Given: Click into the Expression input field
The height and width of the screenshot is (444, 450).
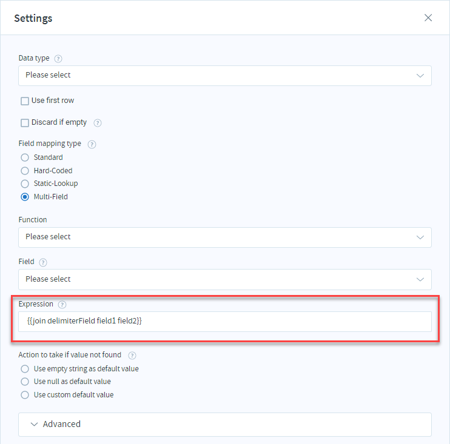Looking at the screenshot, I should [225, 321].
